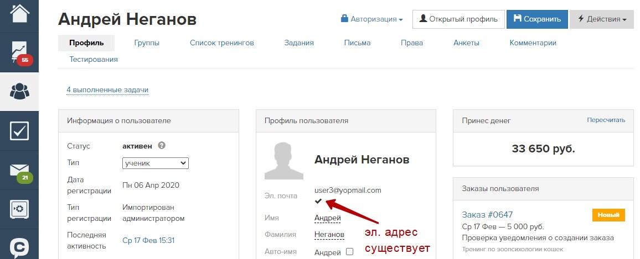Open the chat bubble sidebar icon
This screenshot has width=640, height=259.
pyautogui.click(x=19, y=247)
